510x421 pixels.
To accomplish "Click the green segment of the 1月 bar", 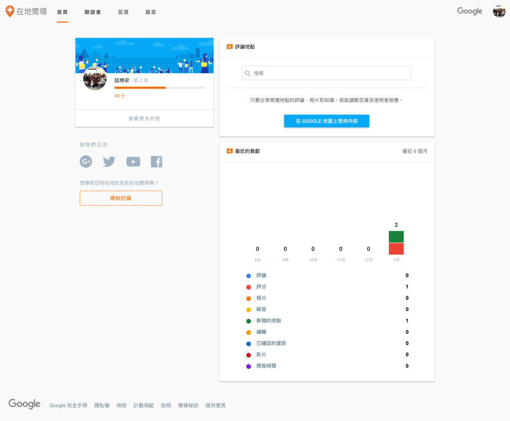I will 396,237.
